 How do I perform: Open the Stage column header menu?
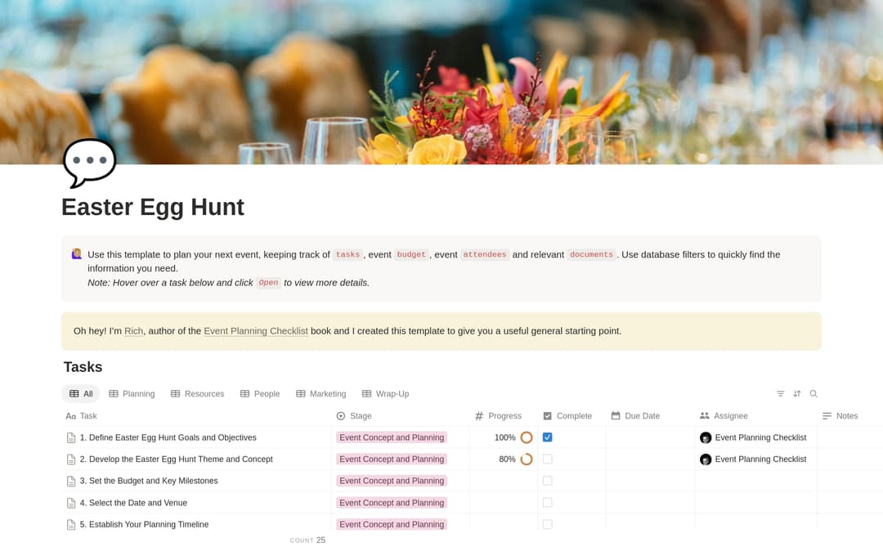[401, 416]
